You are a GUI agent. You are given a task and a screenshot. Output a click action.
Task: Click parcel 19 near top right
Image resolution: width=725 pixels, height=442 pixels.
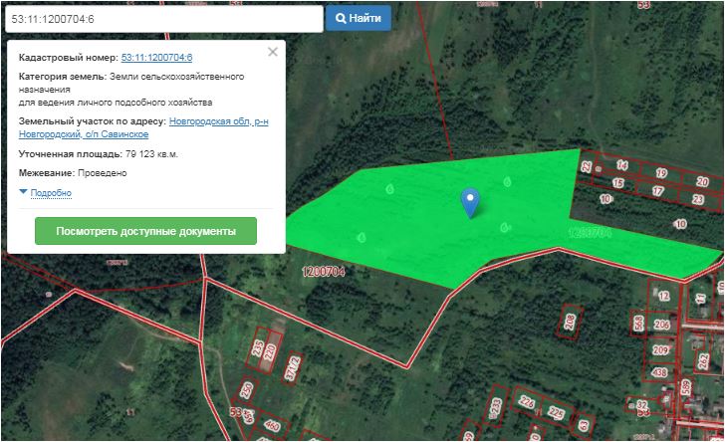pyautogui.click(x=660, y=173)
